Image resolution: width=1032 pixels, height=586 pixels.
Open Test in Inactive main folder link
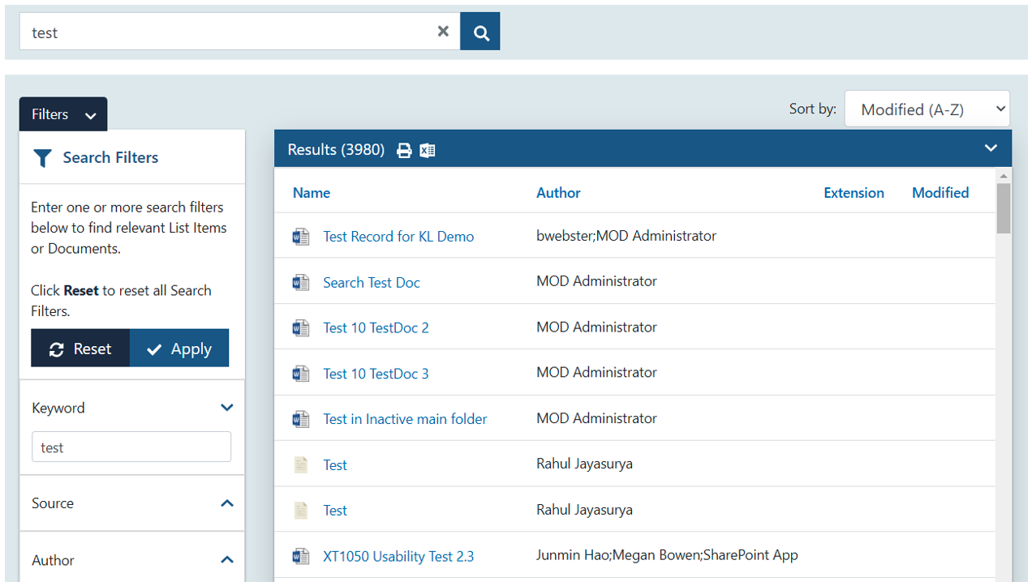coord(405,419)
